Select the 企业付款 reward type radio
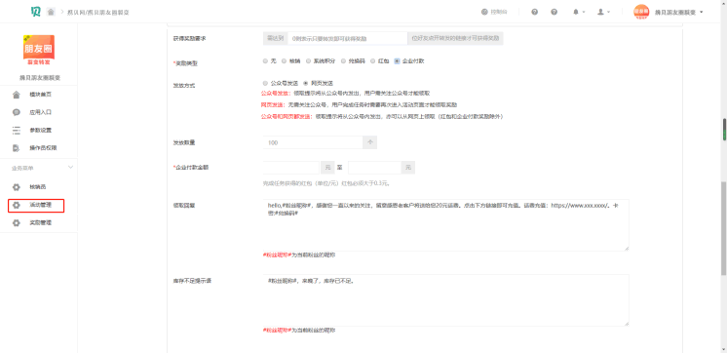Viewport: 727px width, 353px height. click(397, 60)
